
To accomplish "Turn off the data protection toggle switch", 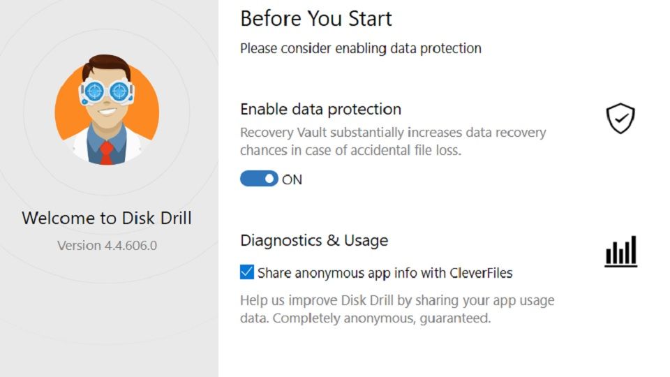I will point(259,179).
